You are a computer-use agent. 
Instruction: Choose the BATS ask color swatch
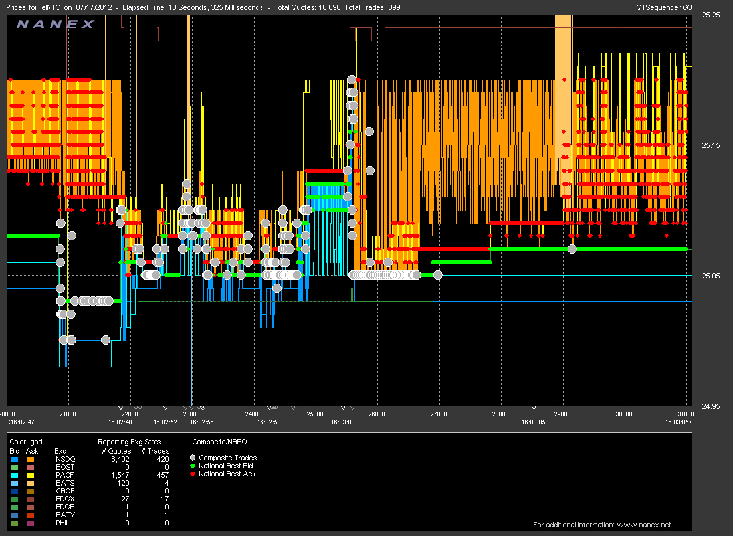[x=31, y=483]
